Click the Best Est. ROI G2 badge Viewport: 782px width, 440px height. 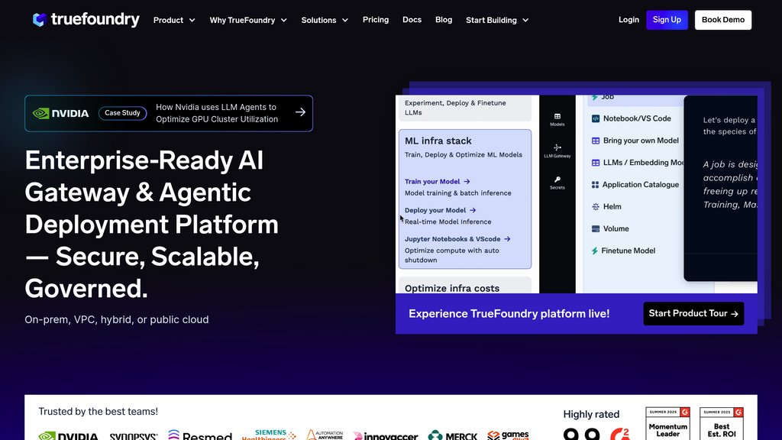click(x=722, y=423)
